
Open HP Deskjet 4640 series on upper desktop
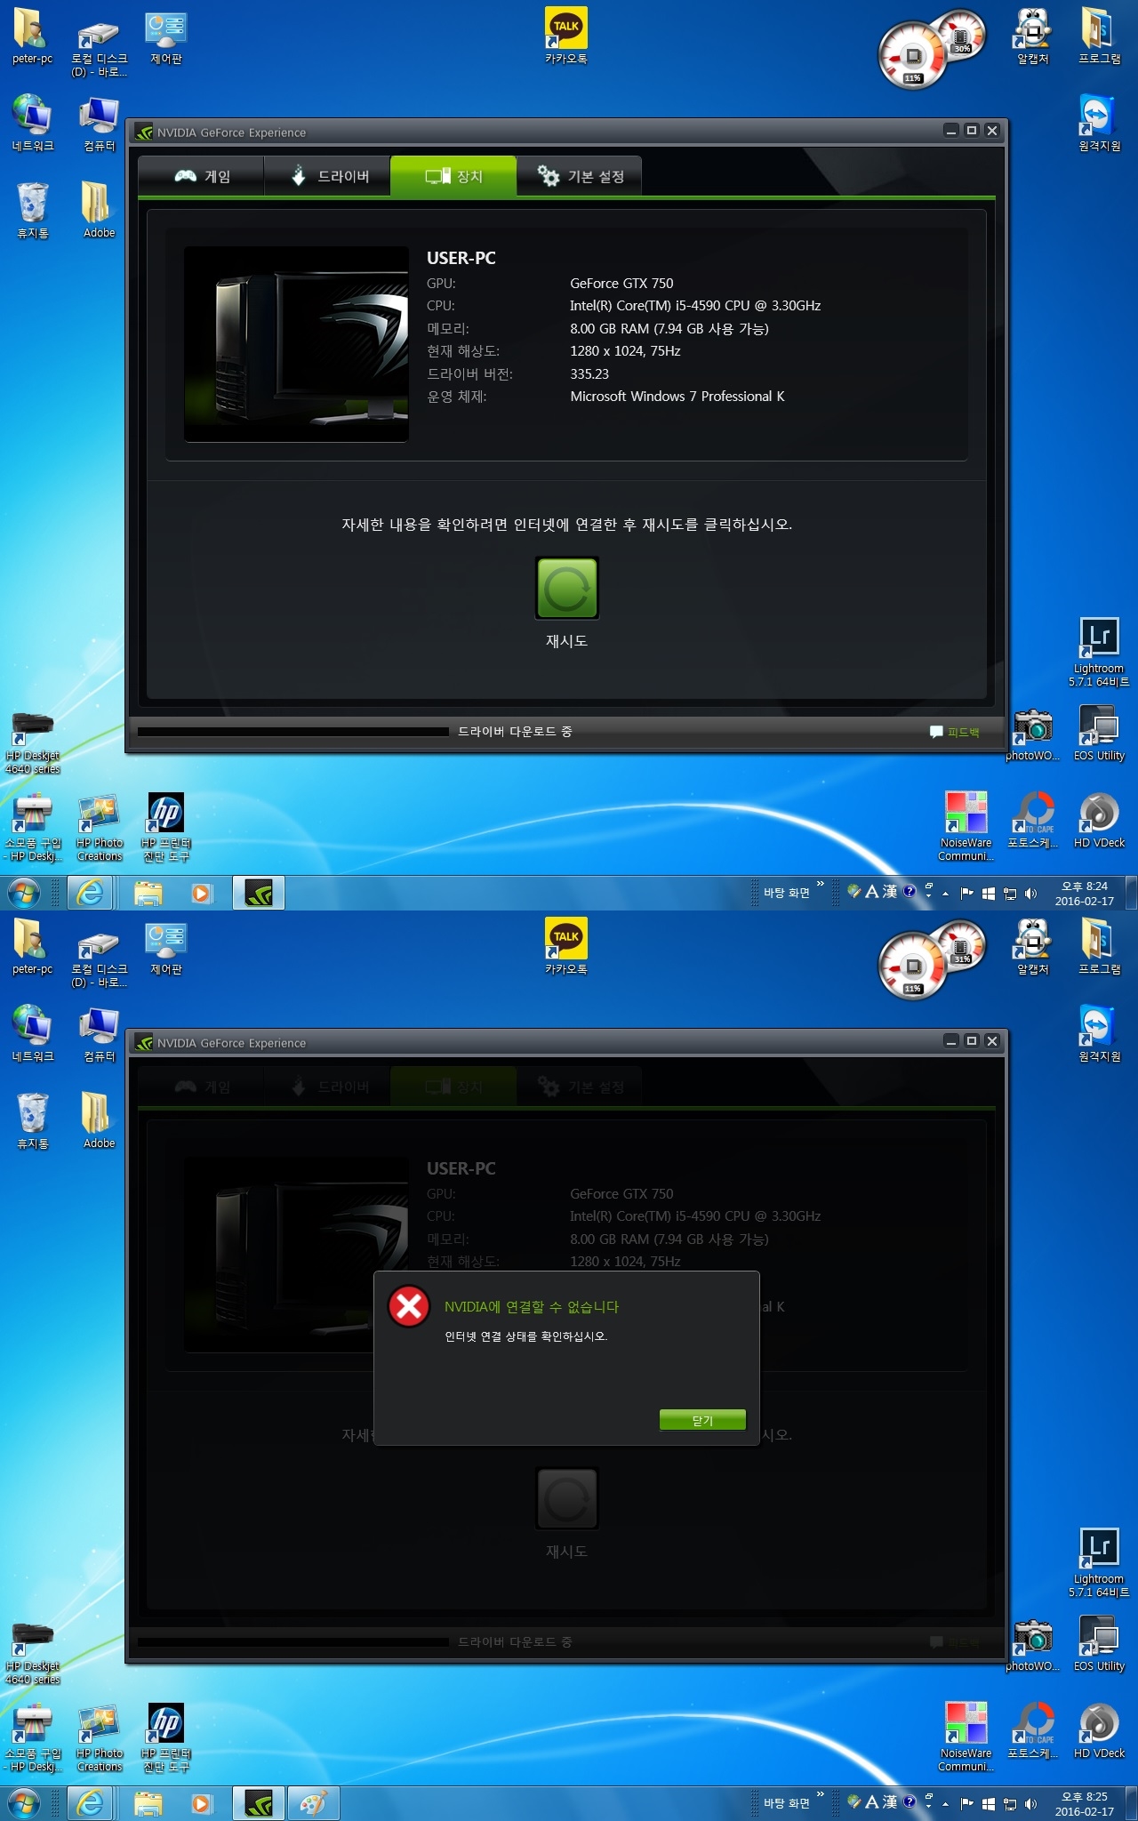point(33,743)
